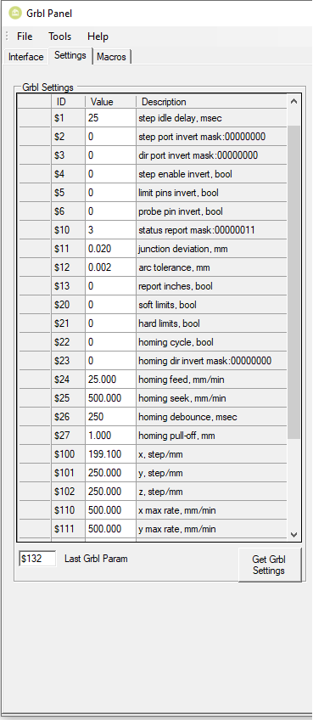Select the 0.020 junction deviation value

tap(110, 249)
